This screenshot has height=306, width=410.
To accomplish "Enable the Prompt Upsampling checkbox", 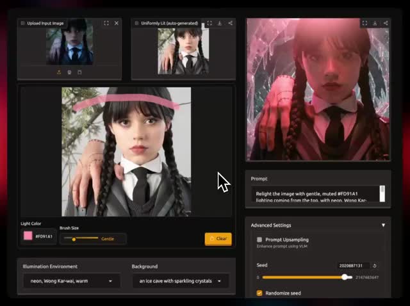I will coord(259,239).
